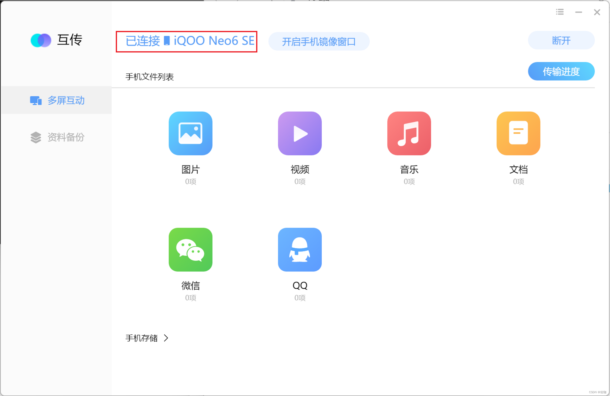The image size is (610, 396).
Task: Open the 微信 WeChat files icon
Action: (x=190, y=250)
